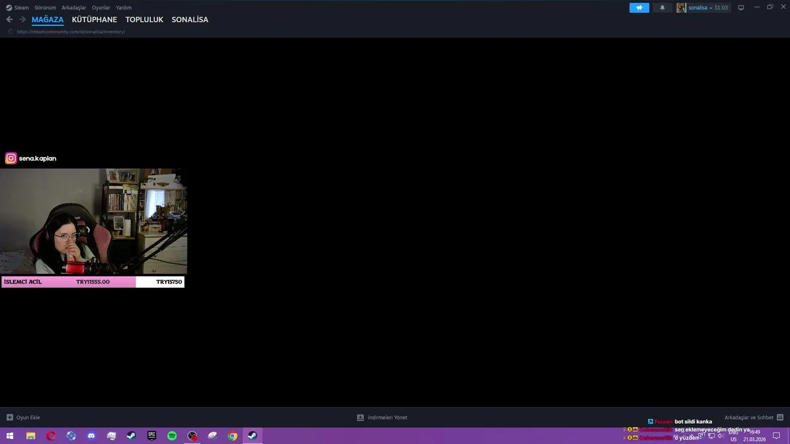
Task: Open the Epic Games Launcher taskbar icon
Action: point(152,436)
